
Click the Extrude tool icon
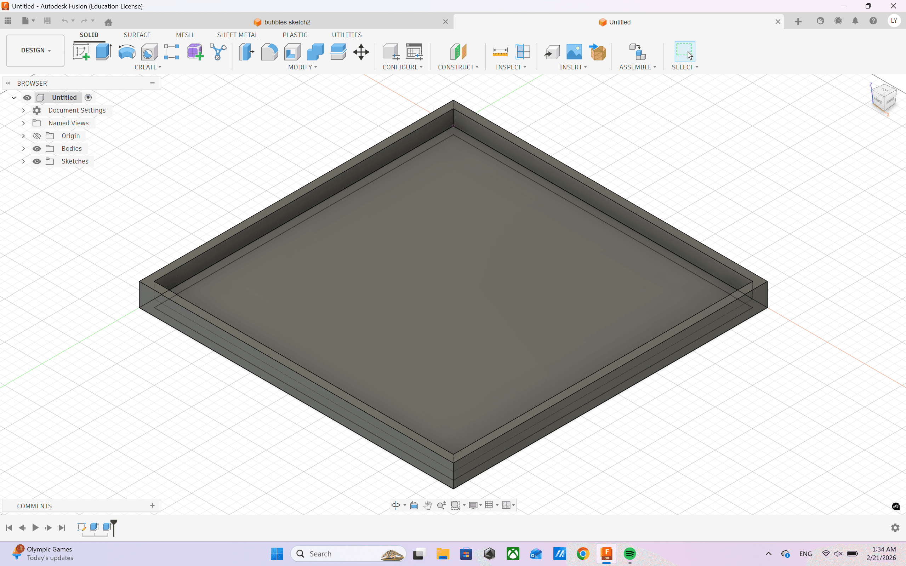click(104, 52)
